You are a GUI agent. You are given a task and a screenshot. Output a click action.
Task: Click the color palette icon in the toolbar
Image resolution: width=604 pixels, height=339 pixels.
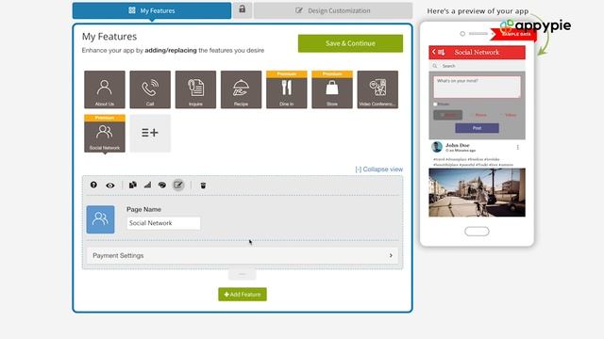(162, 185)
